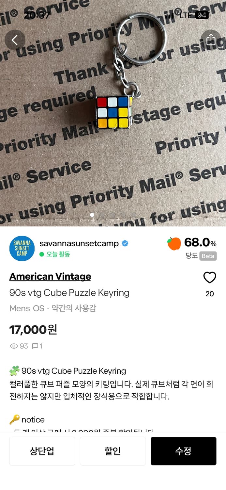Select the second photo indicator dot
The height and width of the screenshot is (490, 226).
click(x=102, y=215)
